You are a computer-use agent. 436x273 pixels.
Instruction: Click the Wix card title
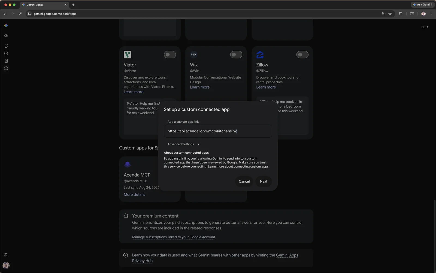coord(194,65)
